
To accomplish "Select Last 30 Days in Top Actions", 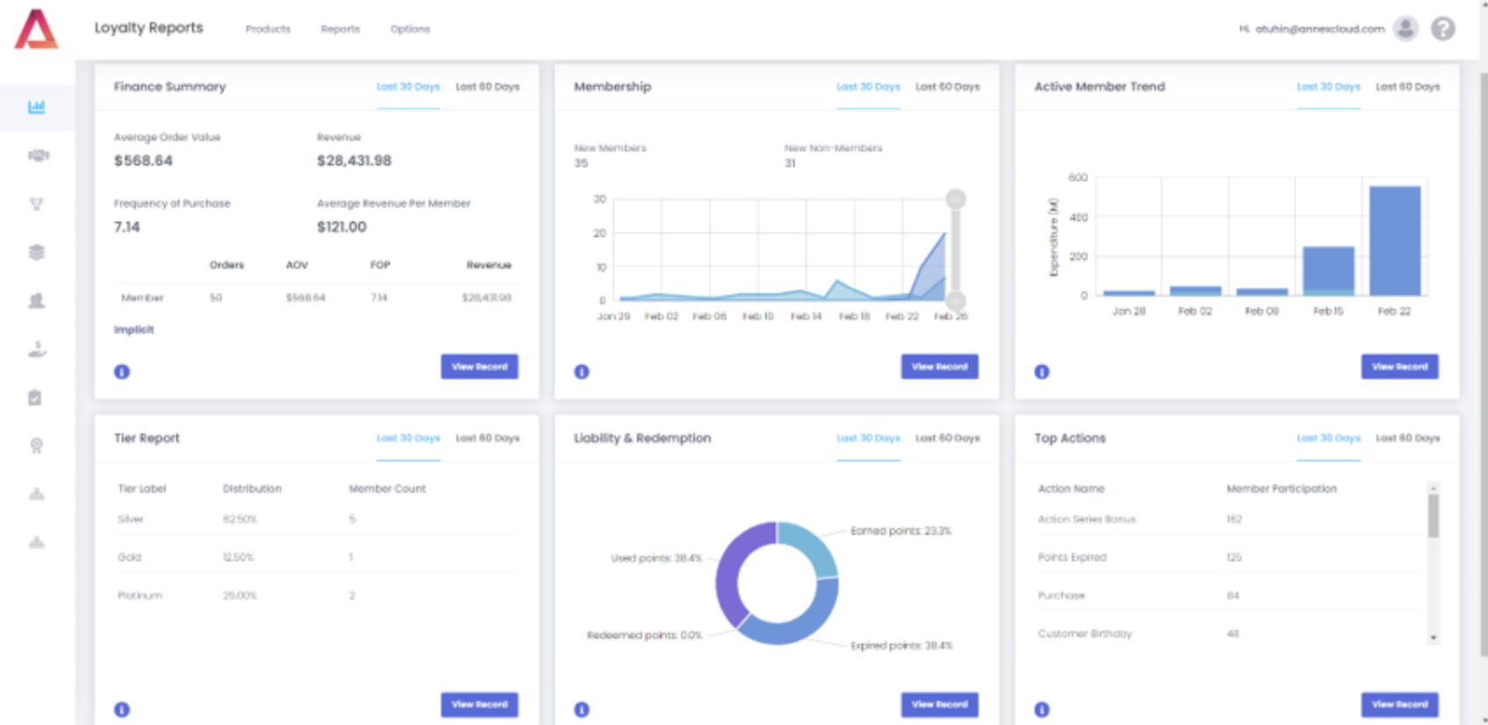I will [1329, 438].
